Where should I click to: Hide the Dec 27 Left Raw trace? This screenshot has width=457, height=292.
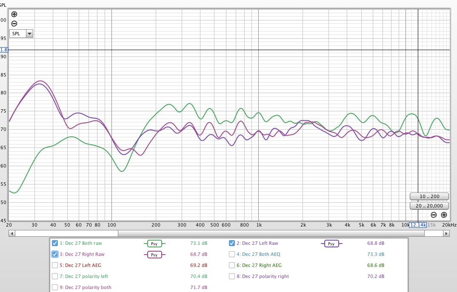pyautogui.click(x=231, y=243)
